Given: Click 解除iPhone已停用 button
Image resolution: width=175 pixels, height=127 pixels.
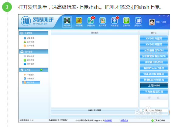Looking at the screenshot, I should (x=154, y=68).
